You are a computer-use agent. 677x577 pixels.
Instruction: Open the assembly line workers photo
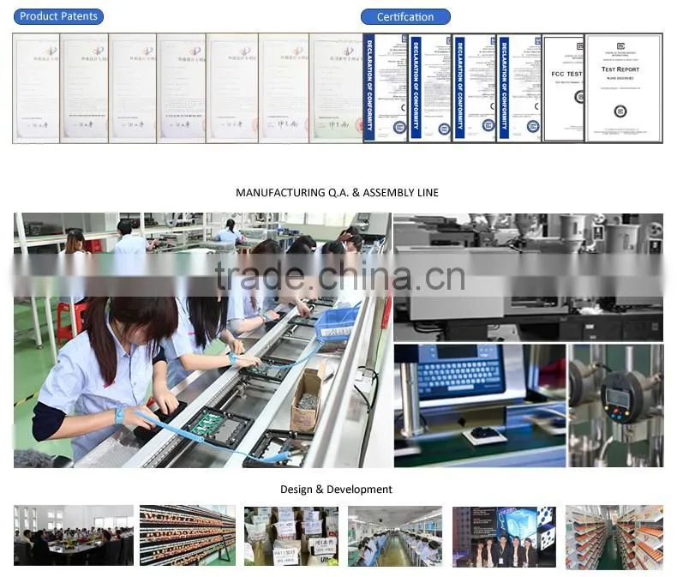click(202, 340)
